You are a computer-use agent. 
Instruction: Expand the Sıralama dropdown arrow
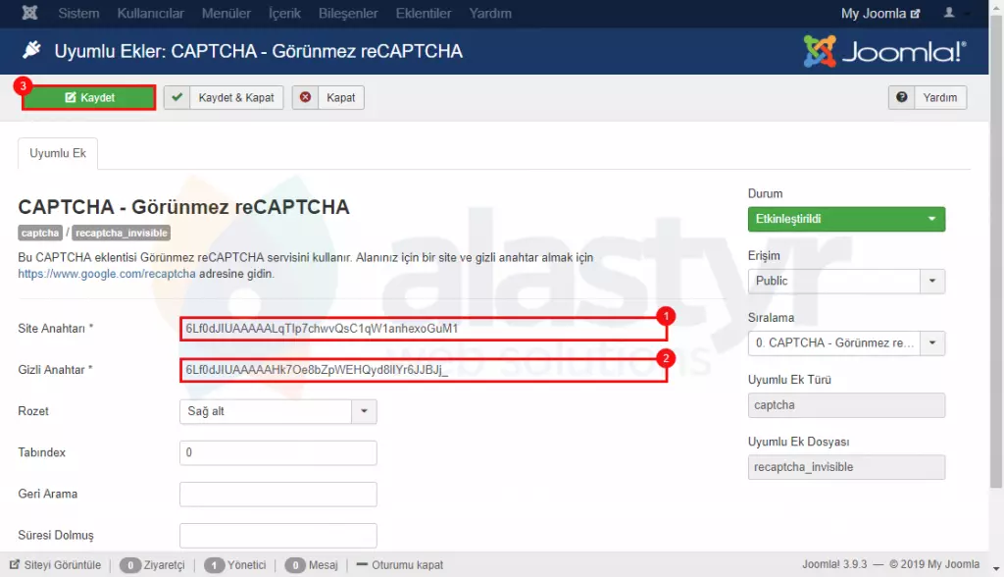932,343
